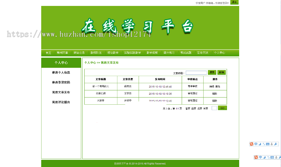Click the Sogou S logo in lower IME bar

click(x=256, y=157)
